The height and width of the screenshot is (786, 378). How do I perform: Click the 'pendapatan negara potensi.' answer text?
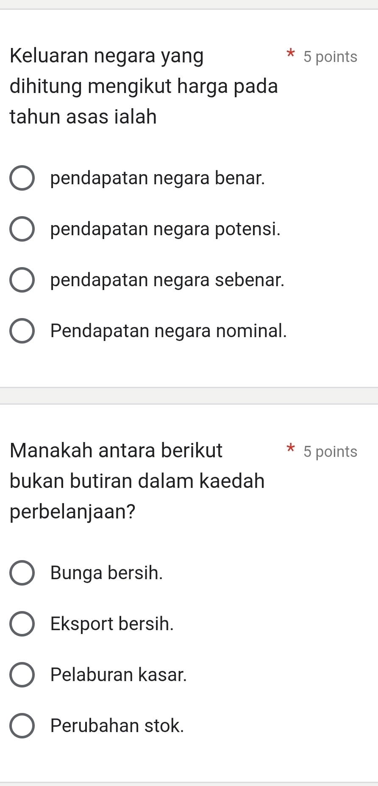click(x=165, y=229)
